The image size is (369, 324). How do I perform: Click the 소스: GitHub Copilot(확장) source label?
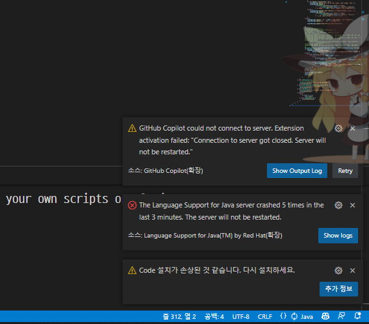pos(166,171)
